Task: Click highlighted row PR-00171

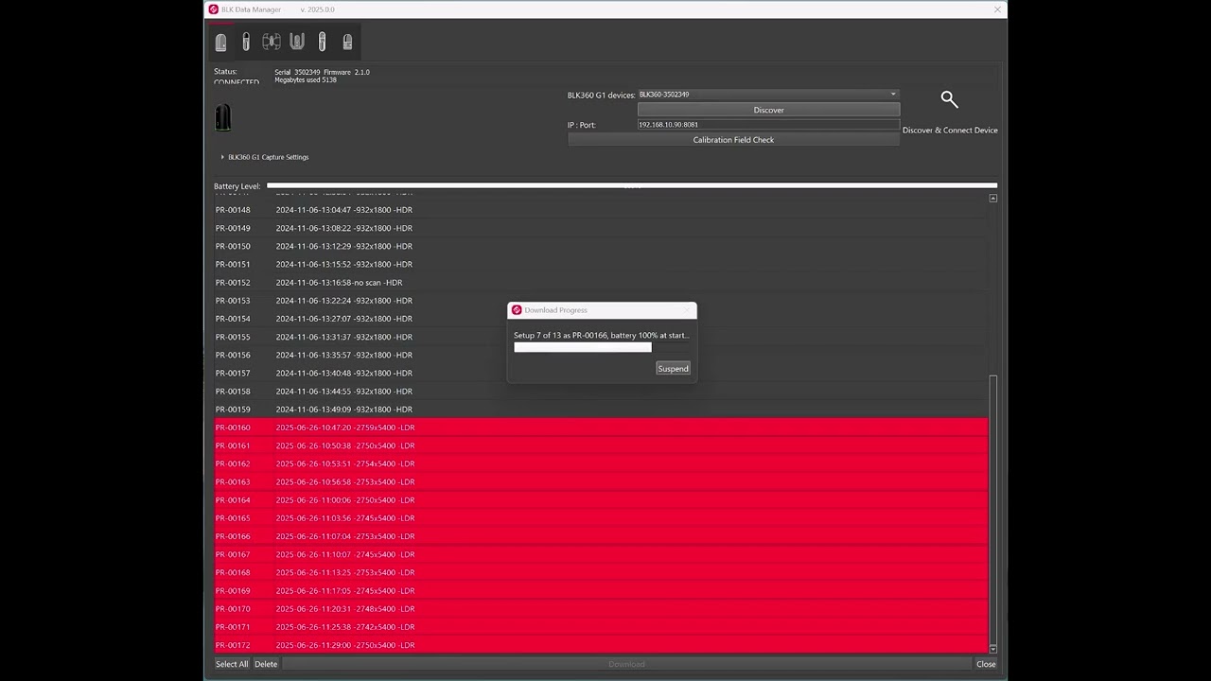Action: [601, 627]
